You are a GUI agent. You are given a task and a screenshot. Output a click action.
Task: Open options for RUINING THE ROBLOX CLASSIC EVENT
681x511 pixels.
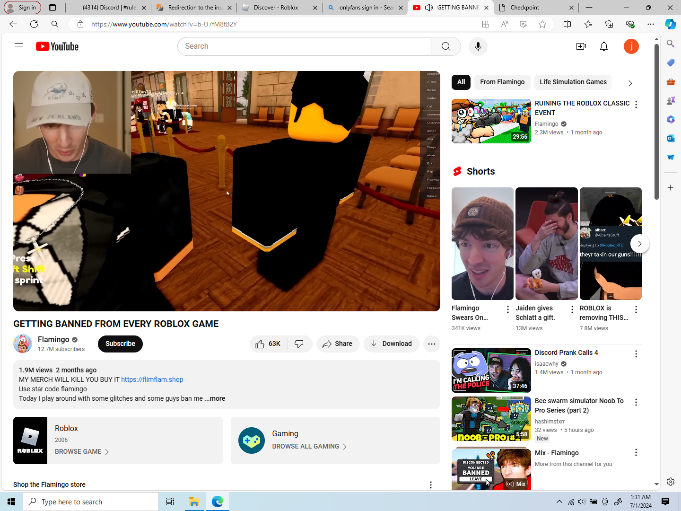click(x=636, y=105)
